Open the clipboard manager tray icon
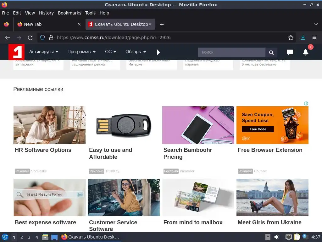This screenshot has height=242, width=322. tap(297, 237)
